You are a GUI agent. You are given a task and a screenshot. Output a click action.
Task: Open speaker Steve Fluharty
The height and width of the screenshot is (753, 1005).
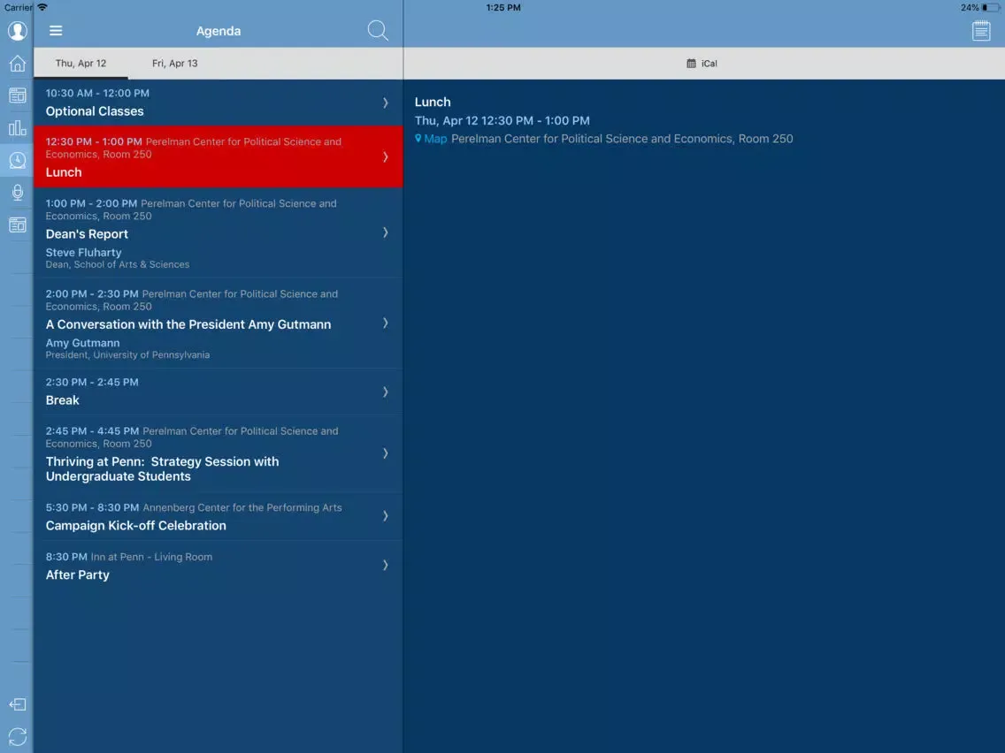83,252
